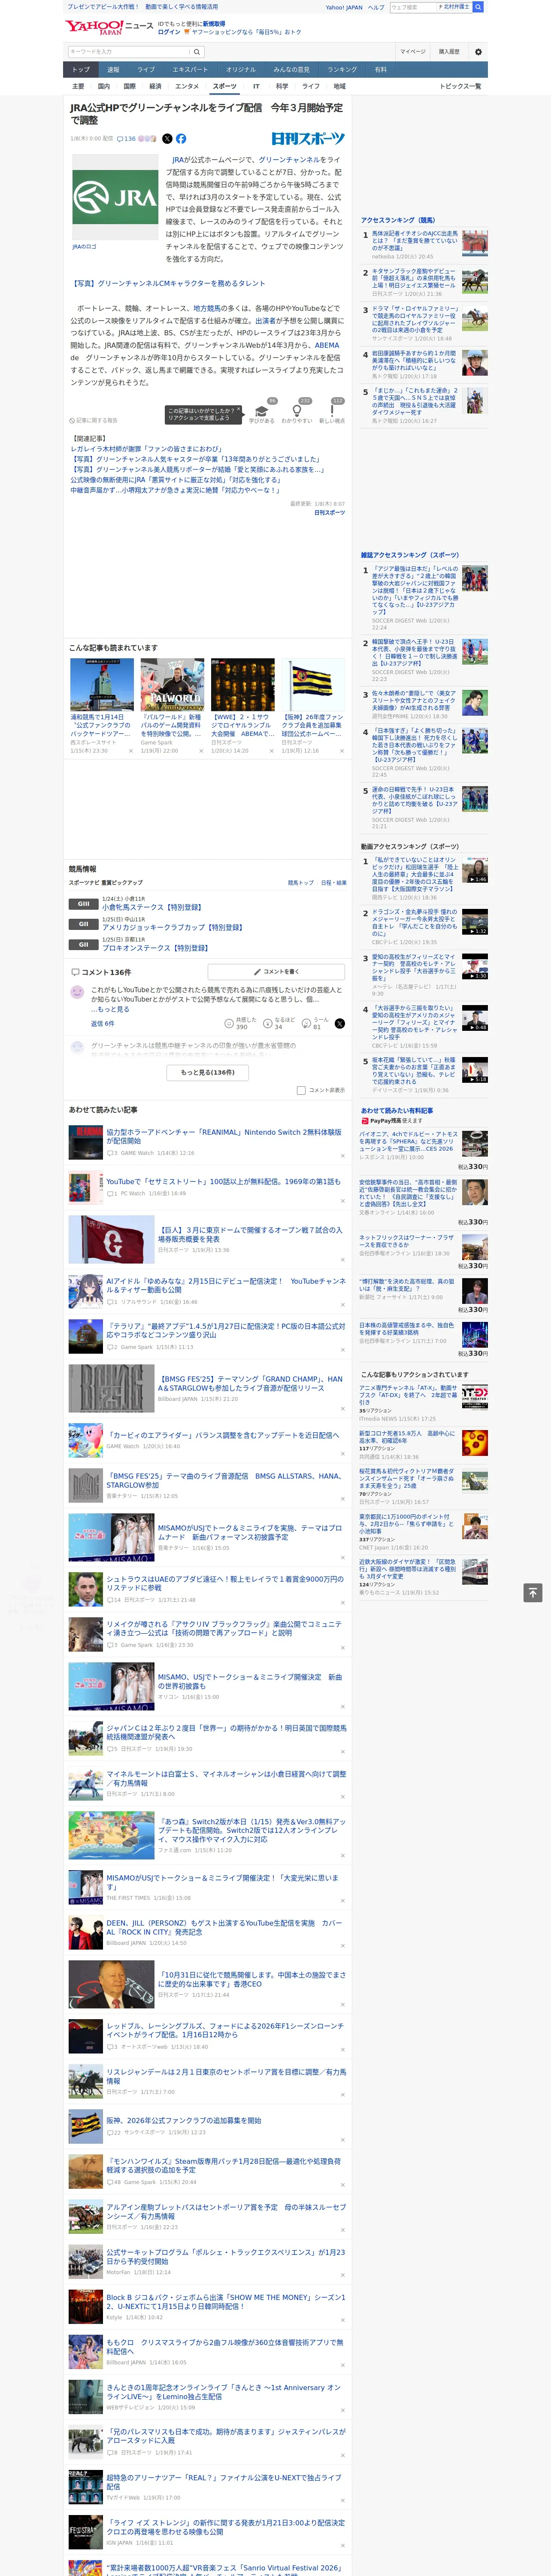This screenshot has width=551, height=2576.
Task: Open the エンタメ category tab
Action: click(187, 86)
